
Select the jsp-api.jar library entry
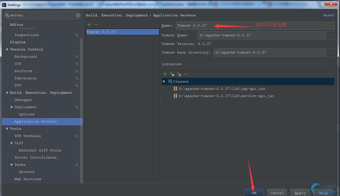[222, 89]
